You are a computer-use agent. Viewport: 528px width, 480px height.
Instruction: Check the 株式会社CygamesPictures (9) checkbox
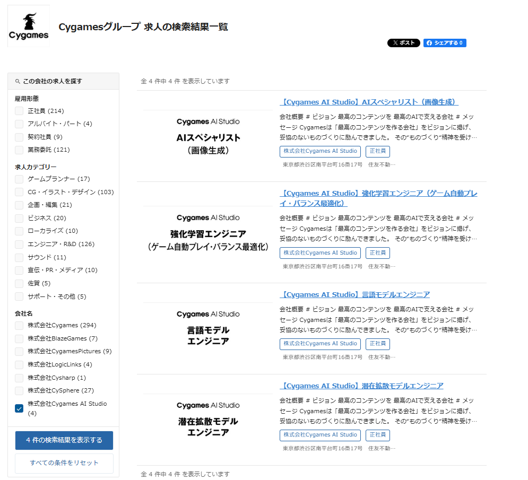tap(19, 352)
